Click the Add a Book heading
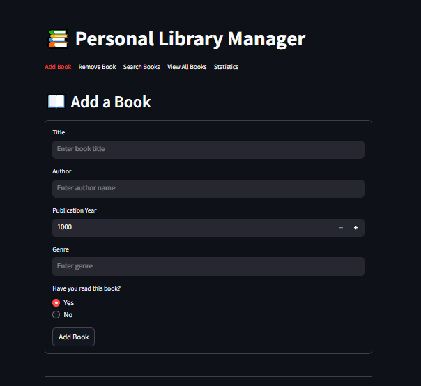The image size is (421, 386). (x=111, y=102)
